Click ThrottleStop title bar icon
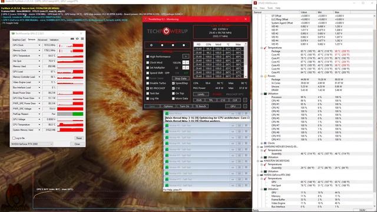 point(146,19)
